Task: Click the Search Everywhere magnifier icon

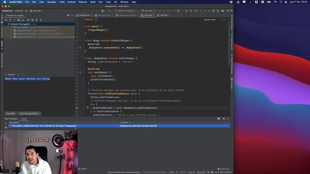Action: pos(232,11)
